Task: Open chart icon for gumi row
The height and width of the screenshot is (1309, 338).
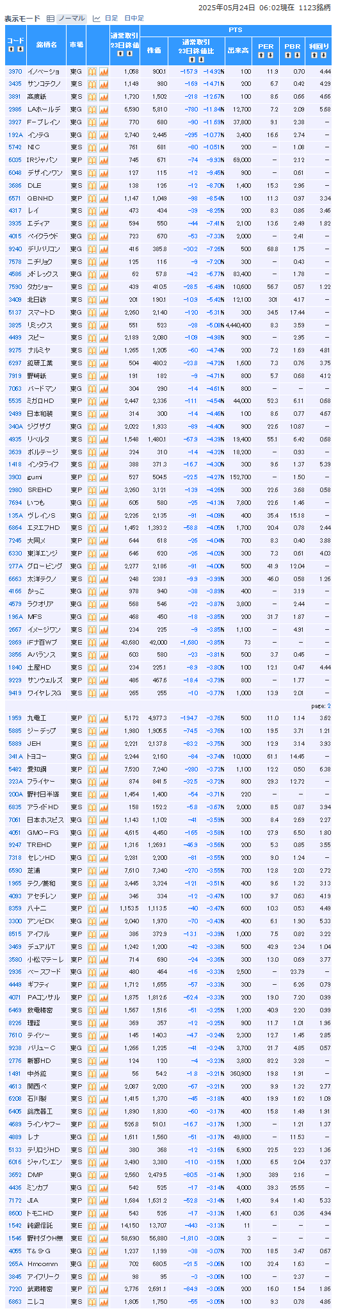Action: pyautogui.click(x=103, y=477)
